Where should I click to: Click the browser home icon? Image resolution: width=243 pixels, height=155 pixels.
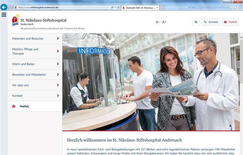pos(231,7)
